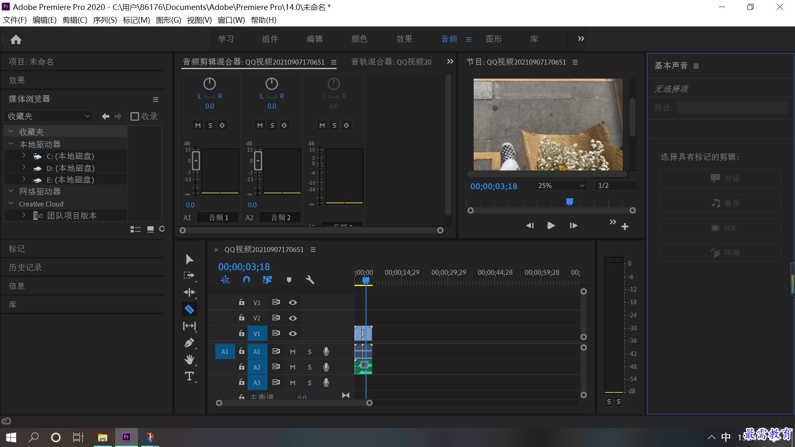This screenshot has height=447, width=795.
Task: Toggle sync lock on V3 track
Action: pyautogui.click(x=276, y=303)
